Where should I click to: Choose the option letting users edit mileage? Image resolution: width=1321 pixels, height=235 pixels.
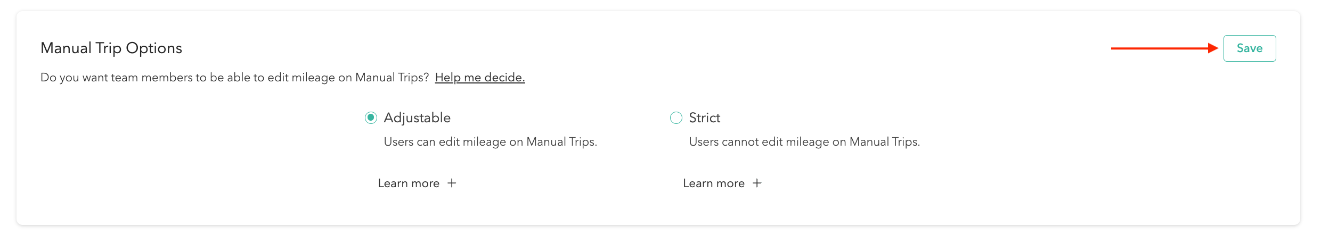pos(371,117)
